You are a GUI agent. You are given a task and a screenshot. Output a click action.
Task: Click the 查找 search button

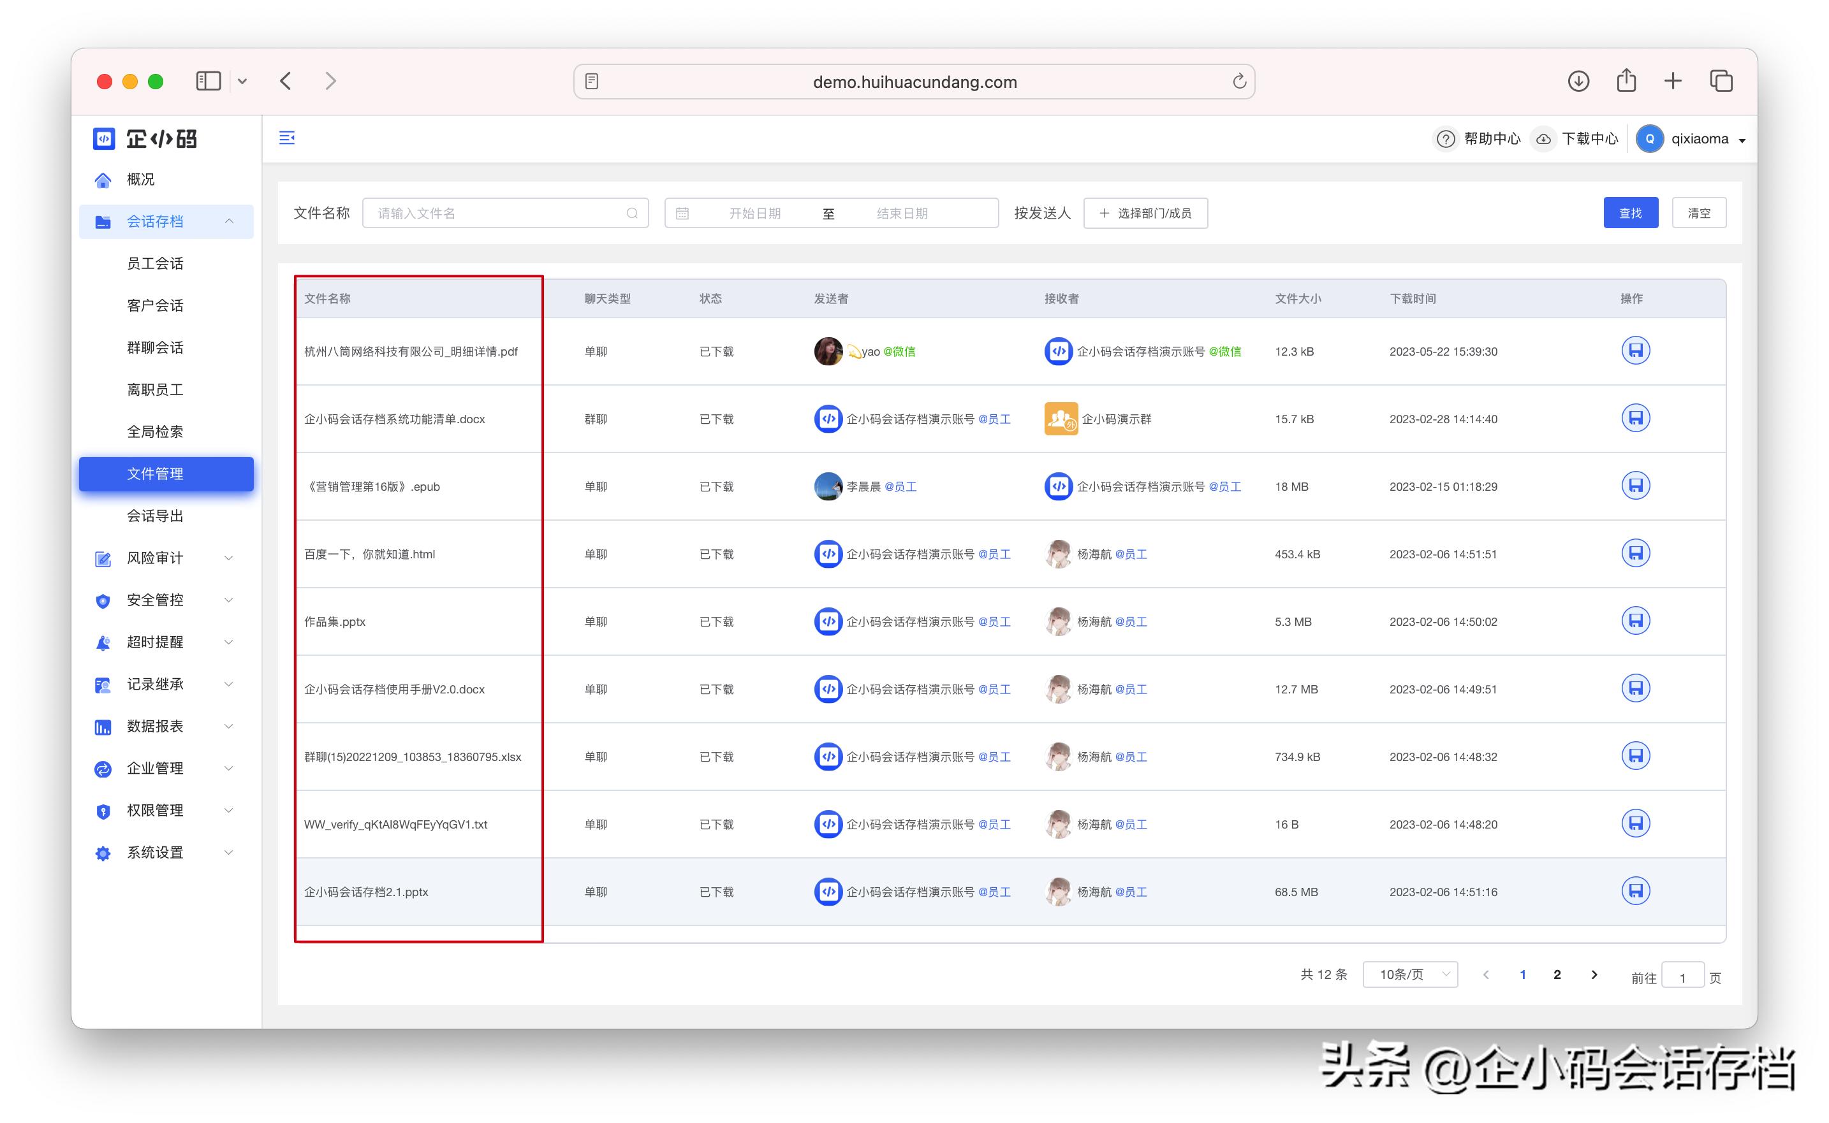coord(1631,212)
